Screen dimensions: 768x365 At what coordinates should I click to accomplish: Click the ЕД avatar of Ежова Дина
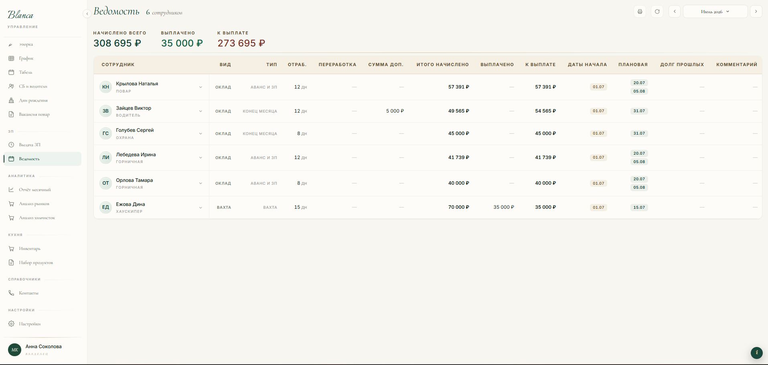[105, 208]
